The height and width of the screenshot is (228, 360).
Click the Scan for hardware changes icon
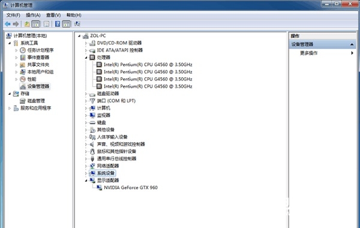[77, 24]
